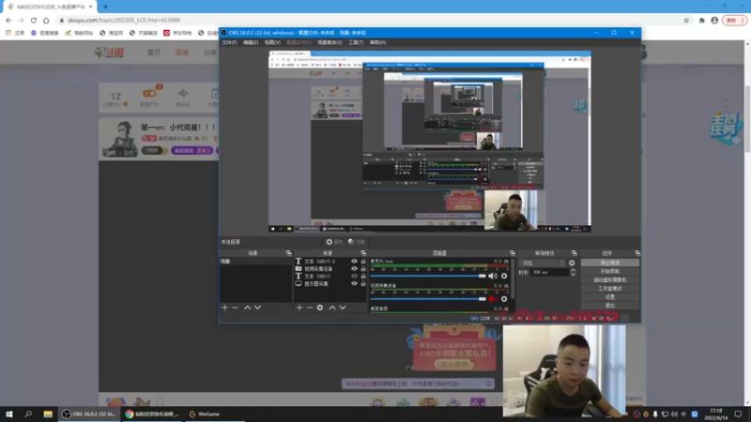751x422 pixels.
Task: Click the Chrome back arrow
Action: click(8, 20)
